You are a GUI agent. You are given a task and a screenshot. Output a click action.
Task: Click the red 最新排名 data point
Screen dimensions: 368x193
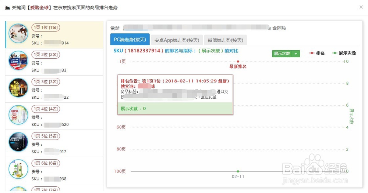[x=238, y=62]
